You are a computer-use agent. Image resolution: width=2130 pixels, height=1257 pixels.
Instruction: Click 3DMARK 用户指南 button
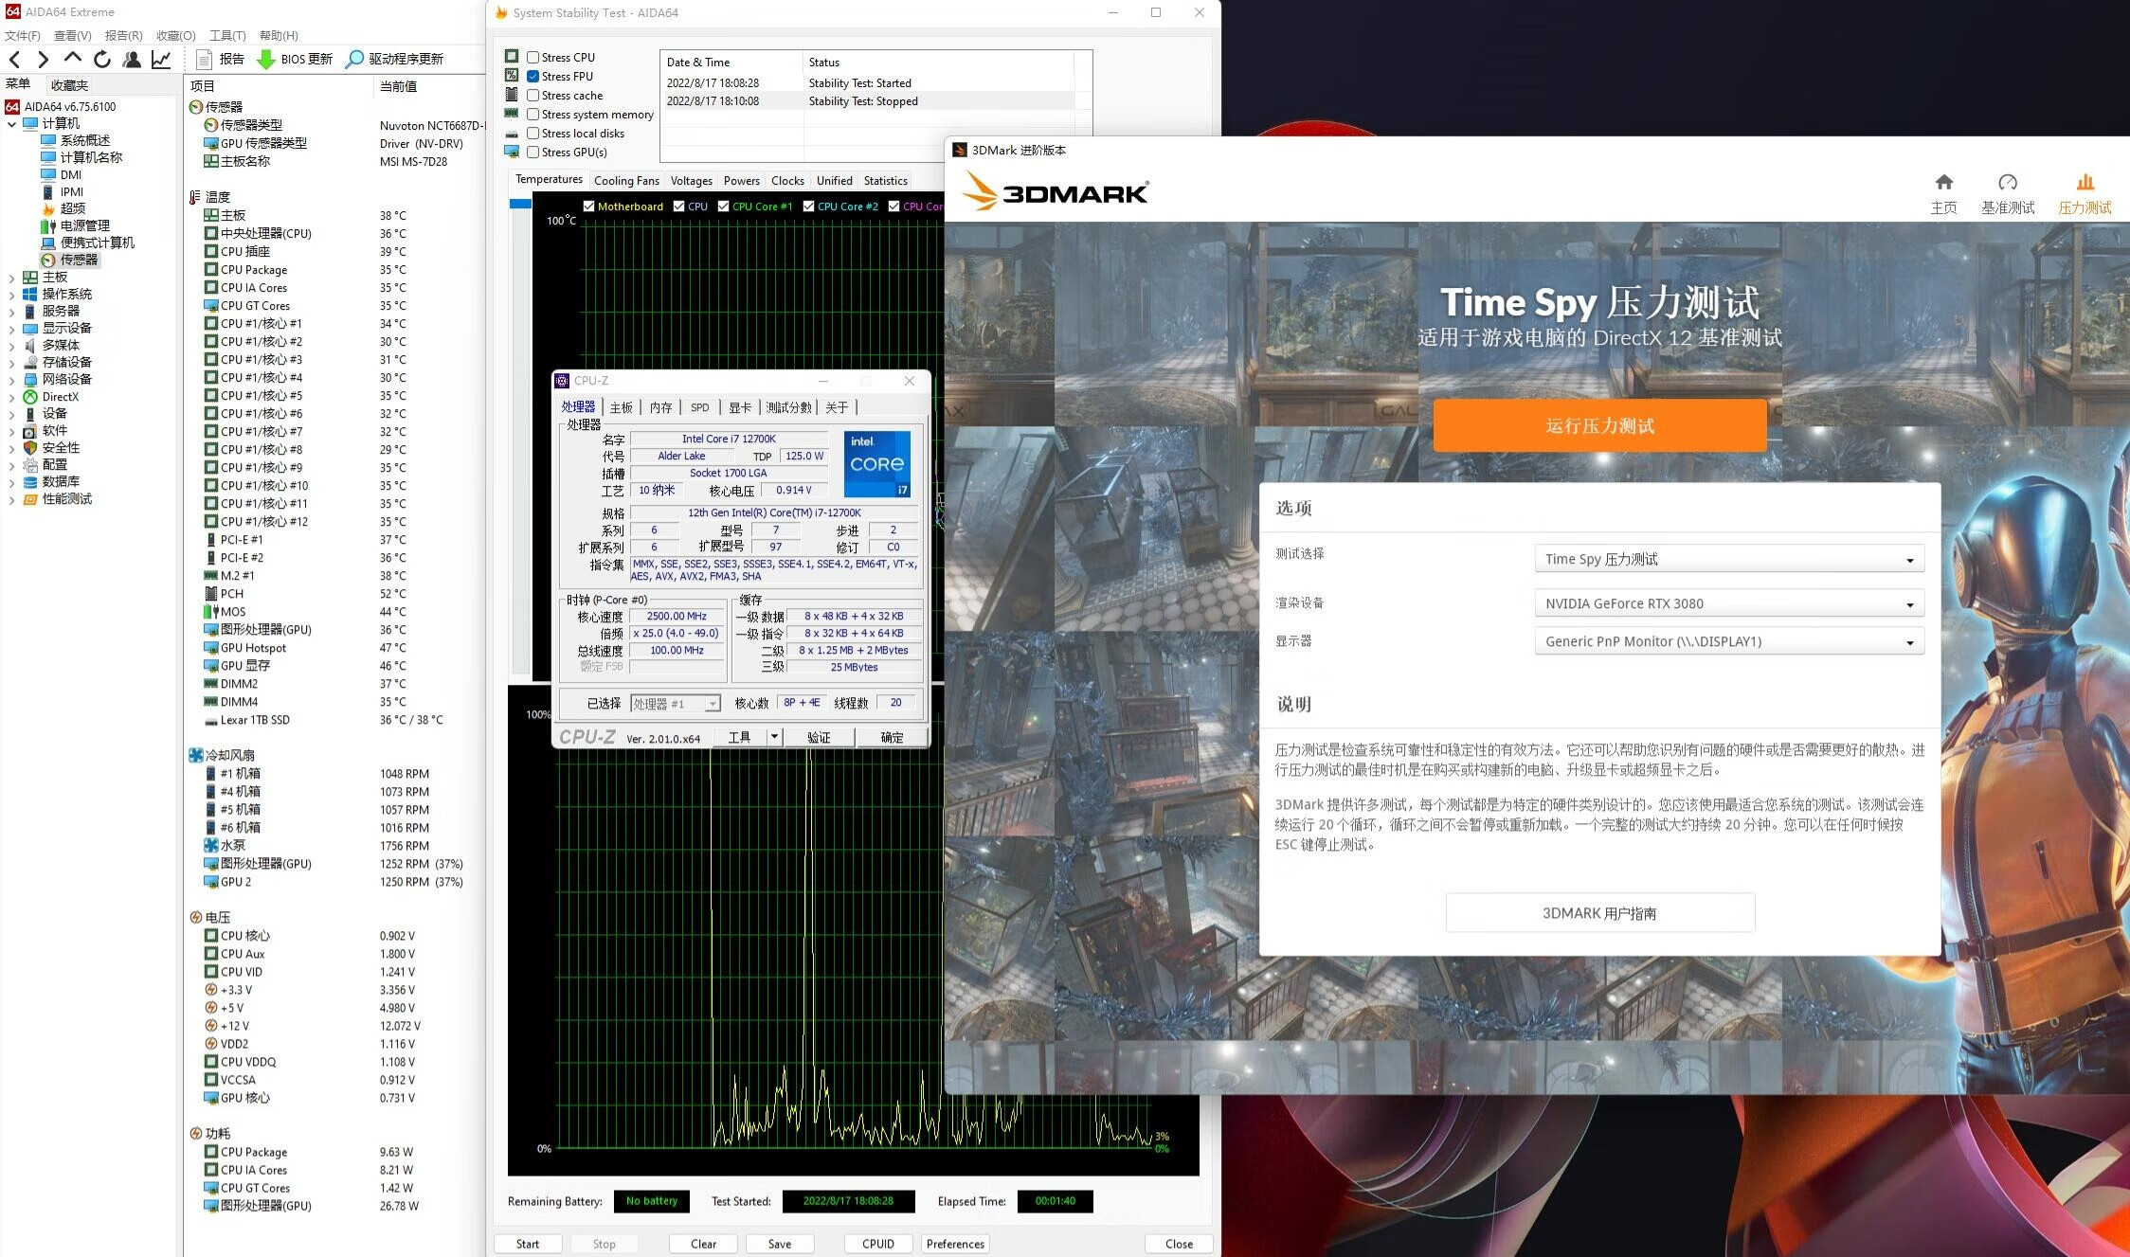pyautogui.click(x=1599, y=913)
